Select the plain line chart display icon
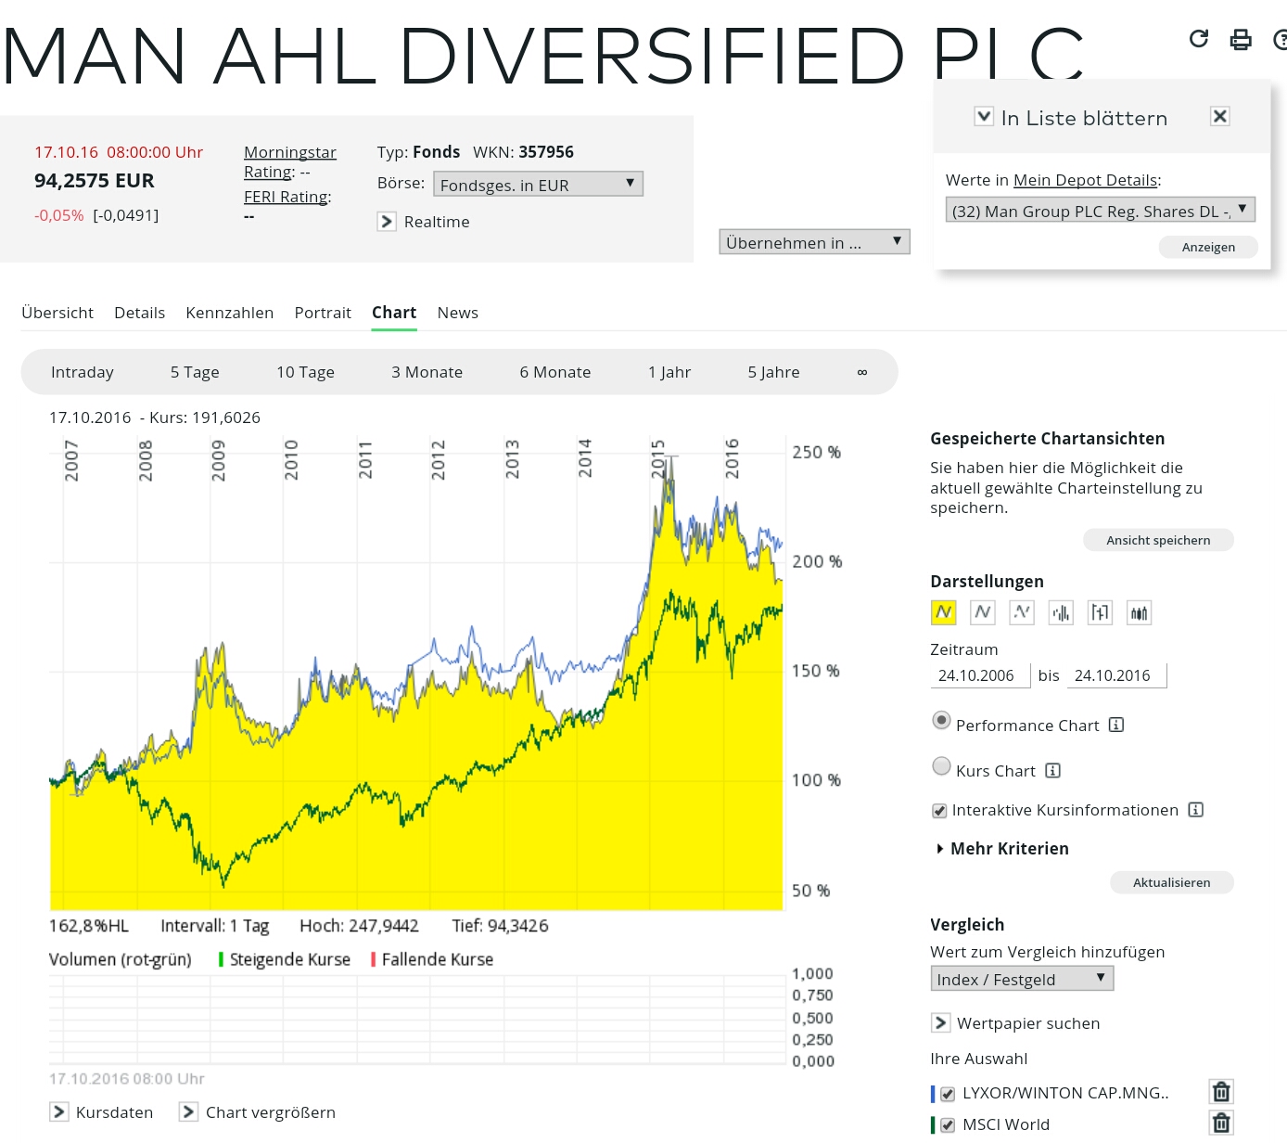This screenshot has height=1143, width=1287. (983, 612)
